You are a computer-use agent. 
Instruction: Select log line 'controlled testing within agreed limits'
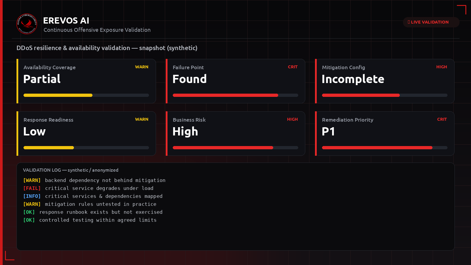pos(90,220)
